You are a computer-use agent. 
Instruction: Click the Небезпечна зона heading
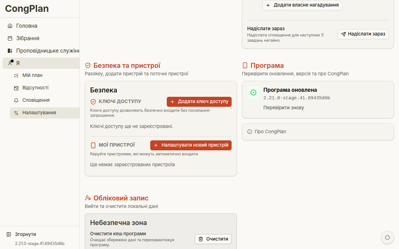tap(118, 223)
